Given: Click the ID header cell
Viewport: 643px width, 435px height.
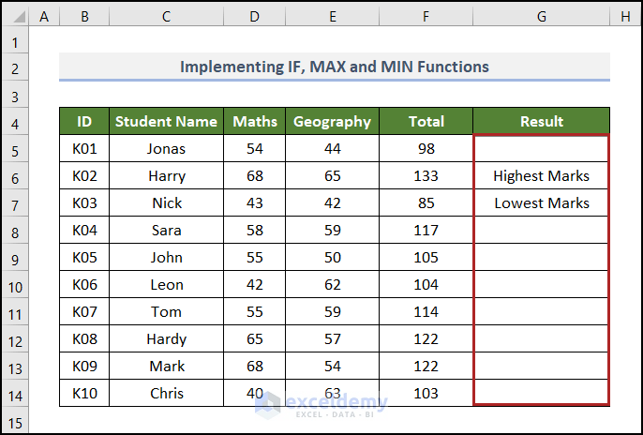Looking at the screenshot, I should pos(84,121).
